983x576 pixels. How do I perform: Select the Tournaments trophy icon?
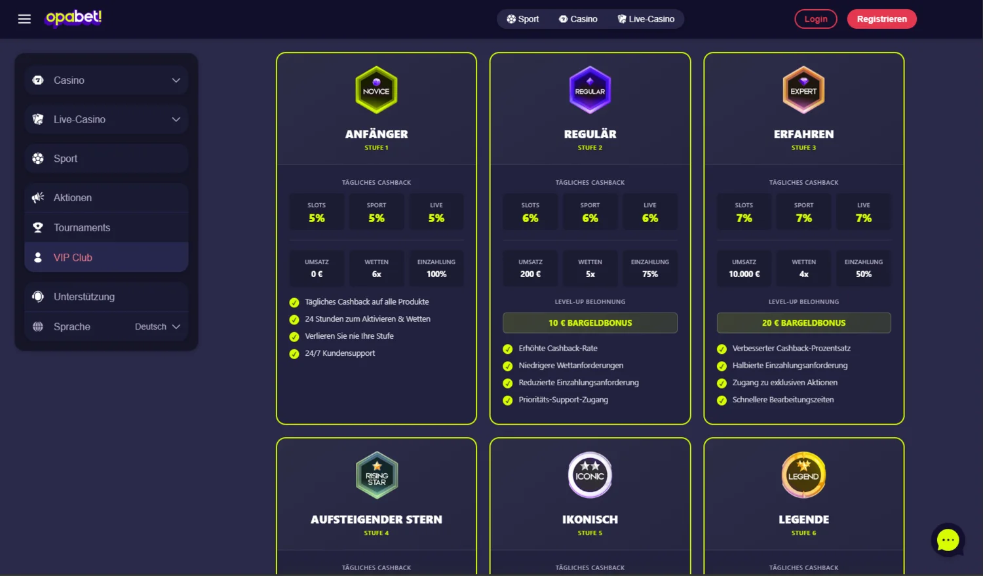(x=38, y=227)
